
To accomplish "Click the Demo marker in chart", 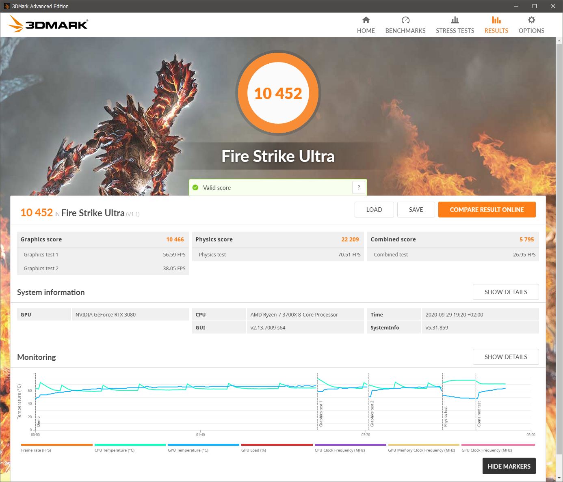I will (39, 421).
